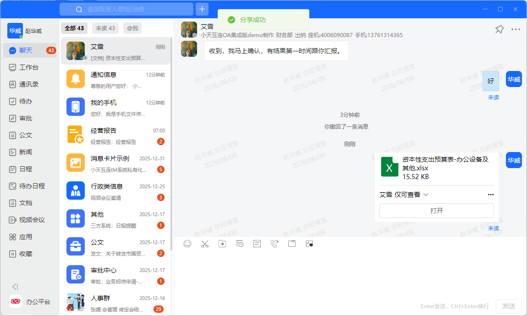
Task: Open 人事群 group conversation
Action: 115,302
